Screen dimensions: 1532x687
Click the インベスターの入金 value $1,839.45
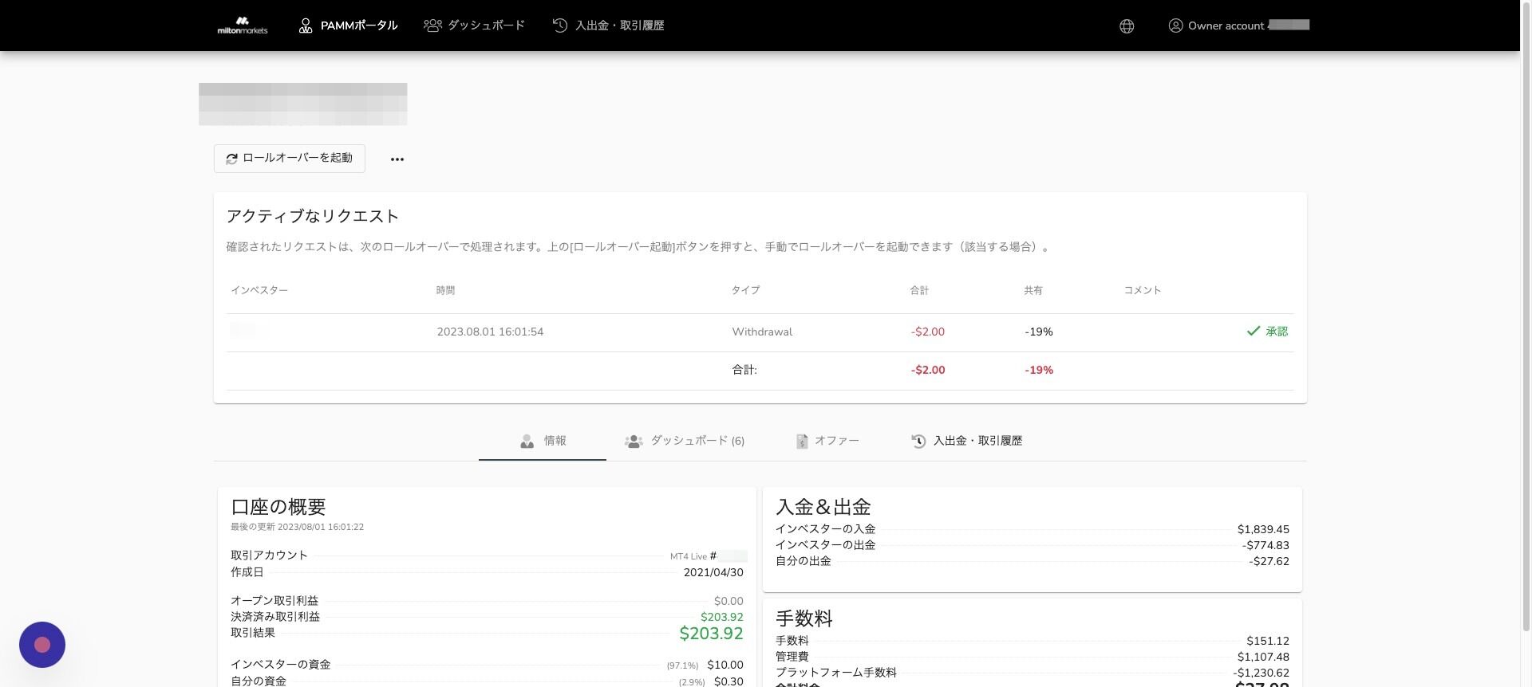(1263, 529)
